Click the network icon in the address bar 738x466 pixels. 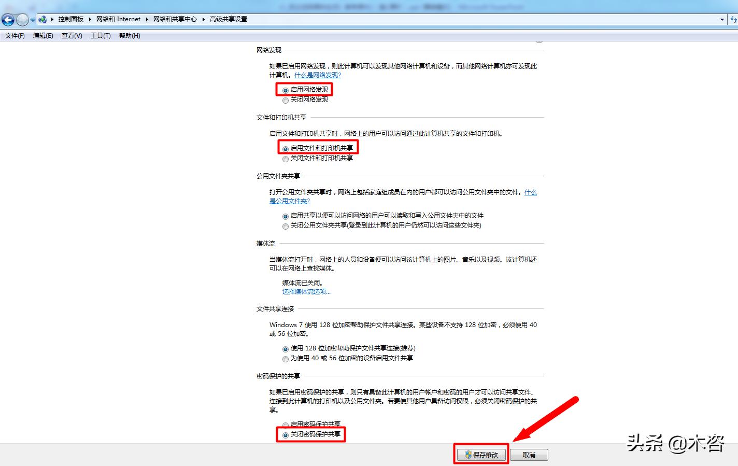44,19
